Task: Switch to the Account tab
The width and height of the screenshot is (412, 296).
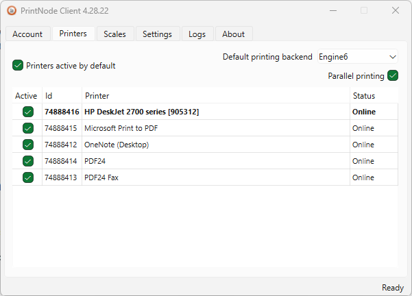Action: [27, 34]
